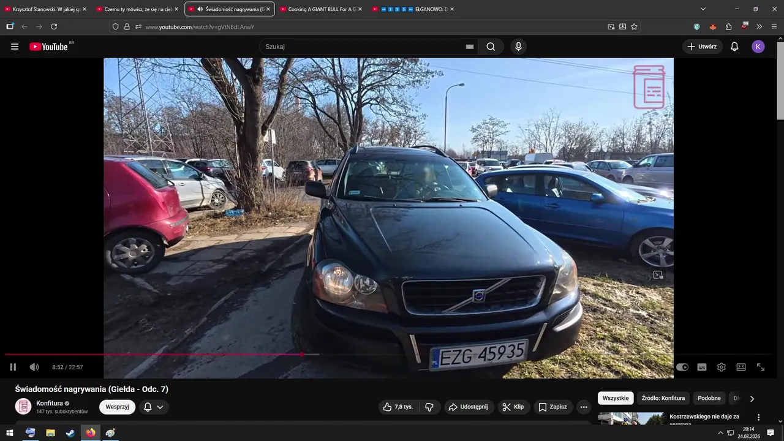This screenshot has height=441, width=784.
Task: Open Konfitura channel avatar
Action: pyautogui.click(x=23, y=407)
